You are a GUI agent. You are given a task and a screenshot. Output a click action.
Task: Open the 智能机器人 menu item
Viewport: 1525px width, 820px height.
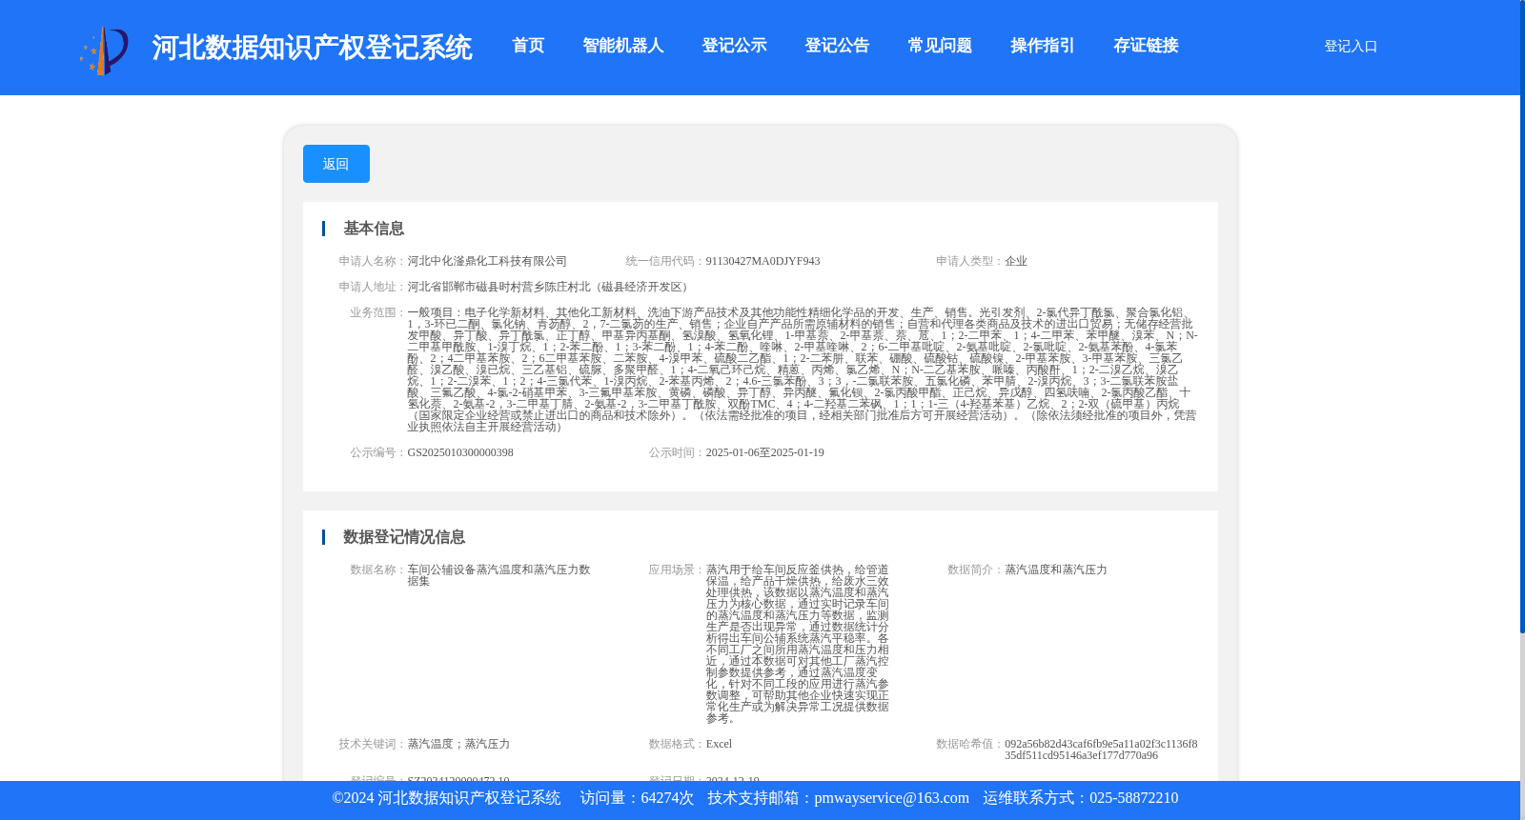[623, 46]
